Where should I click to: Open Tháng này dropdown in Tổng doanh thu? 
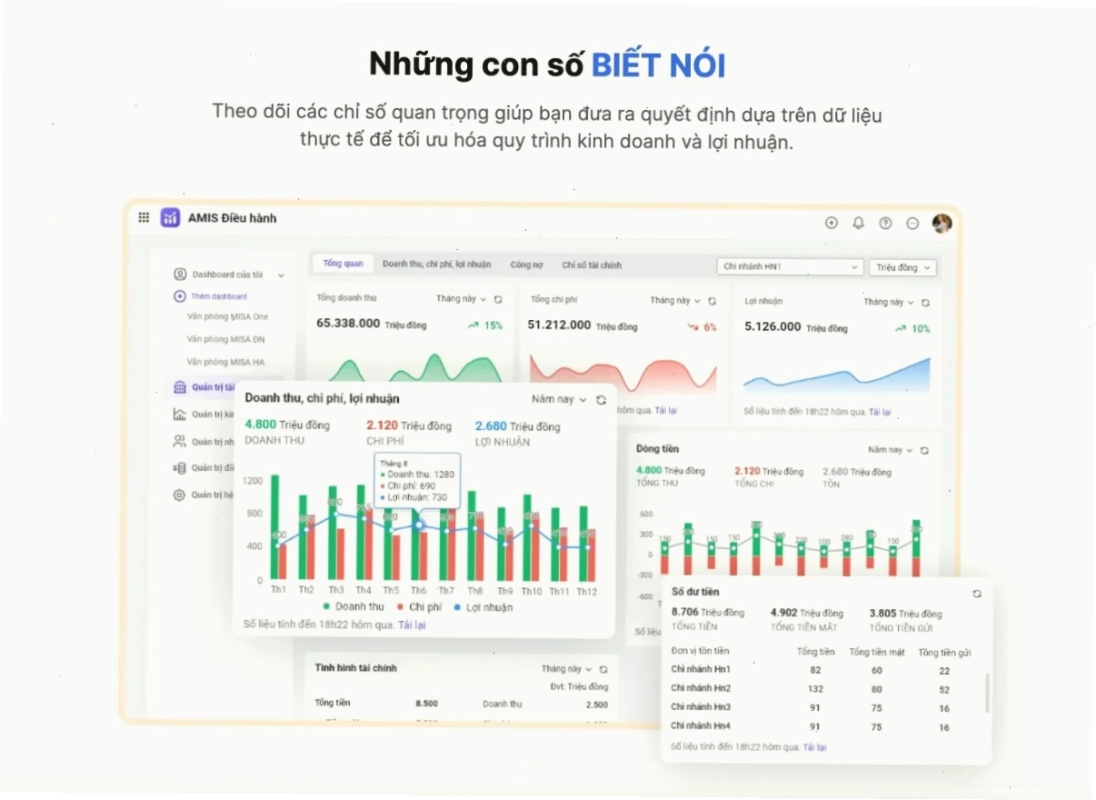point(462,299)
